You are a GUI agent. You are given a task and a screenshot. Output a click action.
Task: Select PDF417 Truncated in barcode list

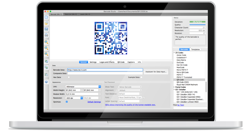pos(184,77)
